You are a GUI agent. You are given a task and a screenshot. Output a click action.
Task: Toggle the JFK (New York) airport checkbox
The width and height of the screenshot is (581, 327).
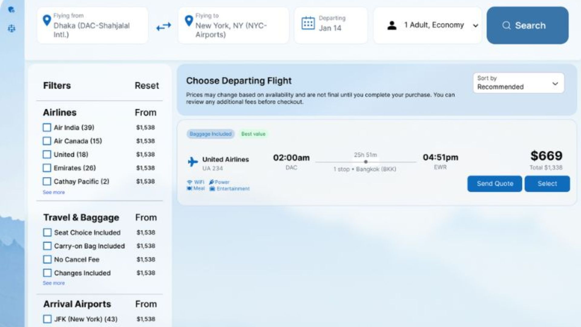pyautogui.click(x=47, y=319)
